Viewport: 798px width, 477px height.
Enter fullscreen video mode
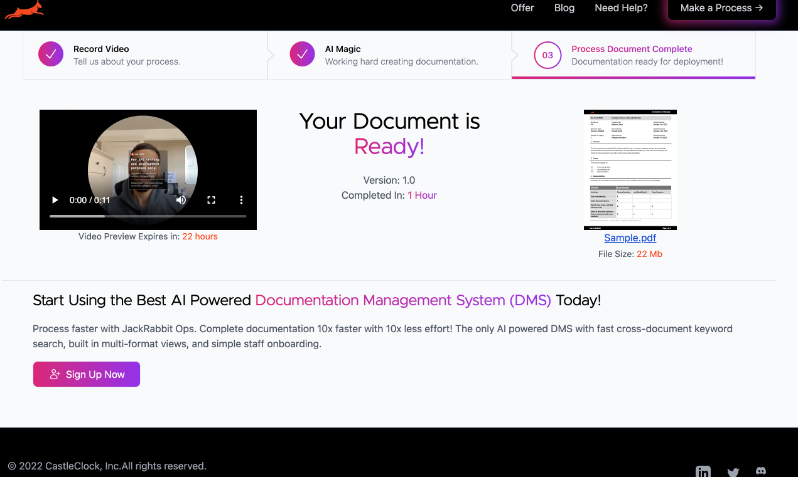(x=211, y=200)
